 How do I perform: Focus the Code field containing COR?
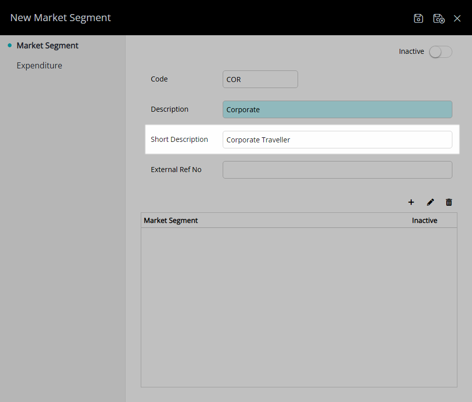260,79
